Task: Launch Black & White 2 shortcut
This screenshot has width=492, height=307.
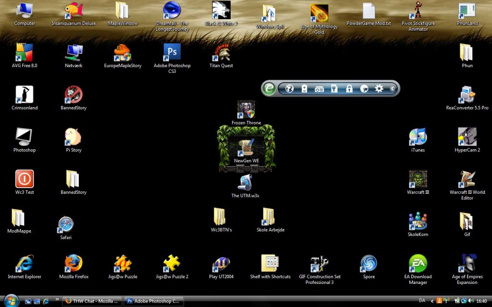Action: pos(221,14)
